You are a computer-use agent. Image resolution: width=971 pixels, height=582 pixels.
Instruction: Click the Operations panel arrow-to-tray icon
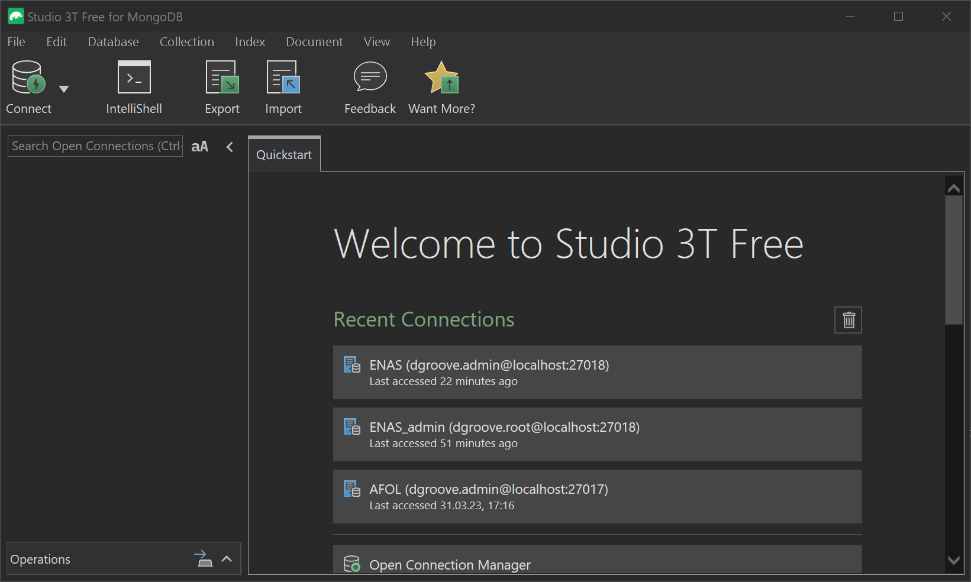pyautogui.click(x=204, y=558)
